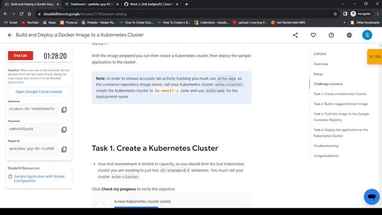Open the upGrad Learning bookmark
The height and width of the screenshot is (215, 382).
249,23
